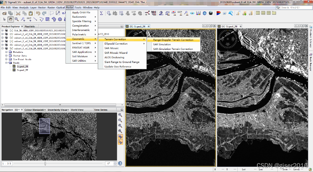The image size is (313, 172).
Task: Toggle synchronise cursor button in Navigation
Action: tap(120, 142)
